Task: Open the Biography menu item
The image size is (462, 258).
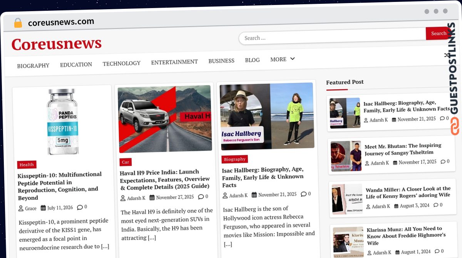Action: pyautogui.click(x=33, y=65)
